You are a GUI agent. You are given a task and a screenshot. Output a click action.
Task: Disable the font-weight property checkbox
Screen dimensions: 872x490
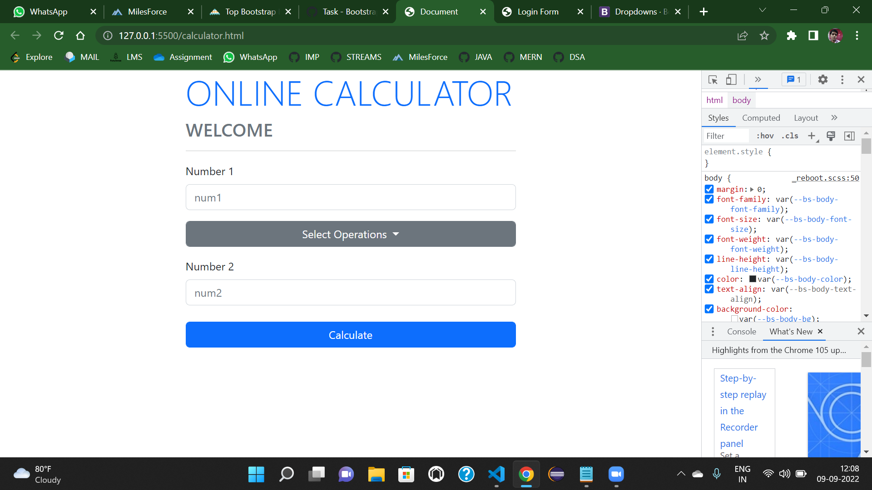(x=709, y=239)
